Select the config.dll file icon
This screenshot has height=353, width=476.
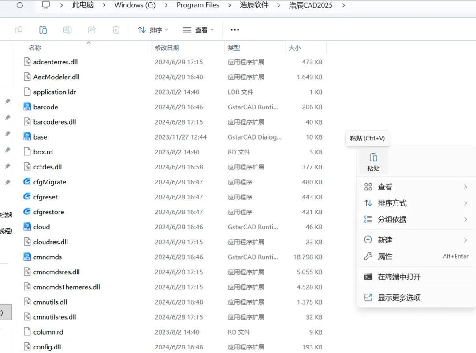coord(27,347)
